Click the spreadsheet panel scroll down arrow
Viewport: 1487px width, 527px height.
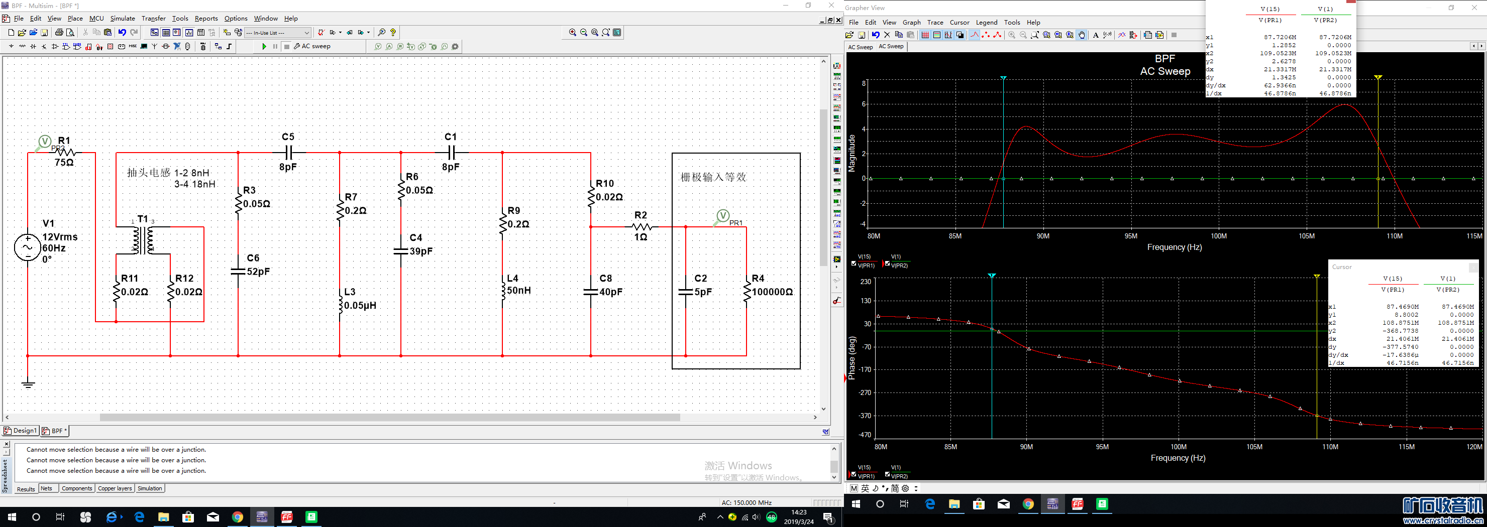(x=833, y=477)
